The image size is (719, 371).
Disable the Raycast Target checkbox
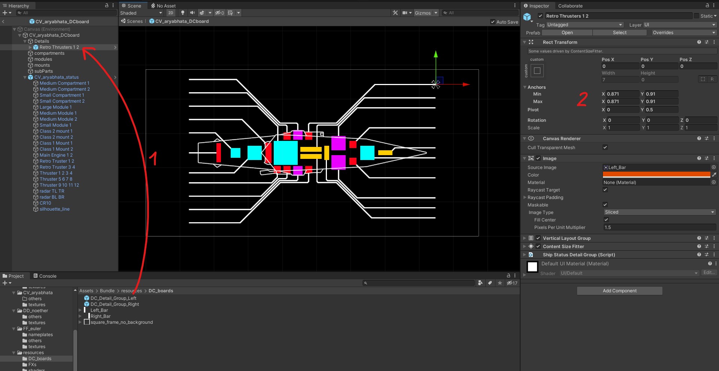point(605,190)
